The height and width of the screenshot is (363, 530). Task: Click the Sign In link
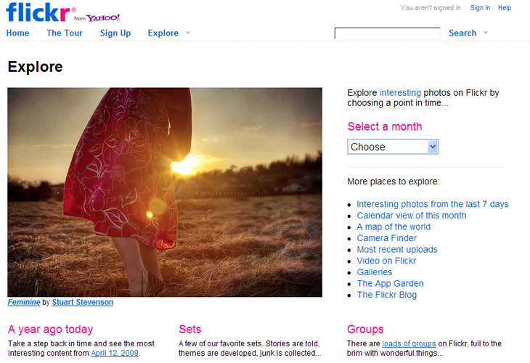tap(480, 8)
